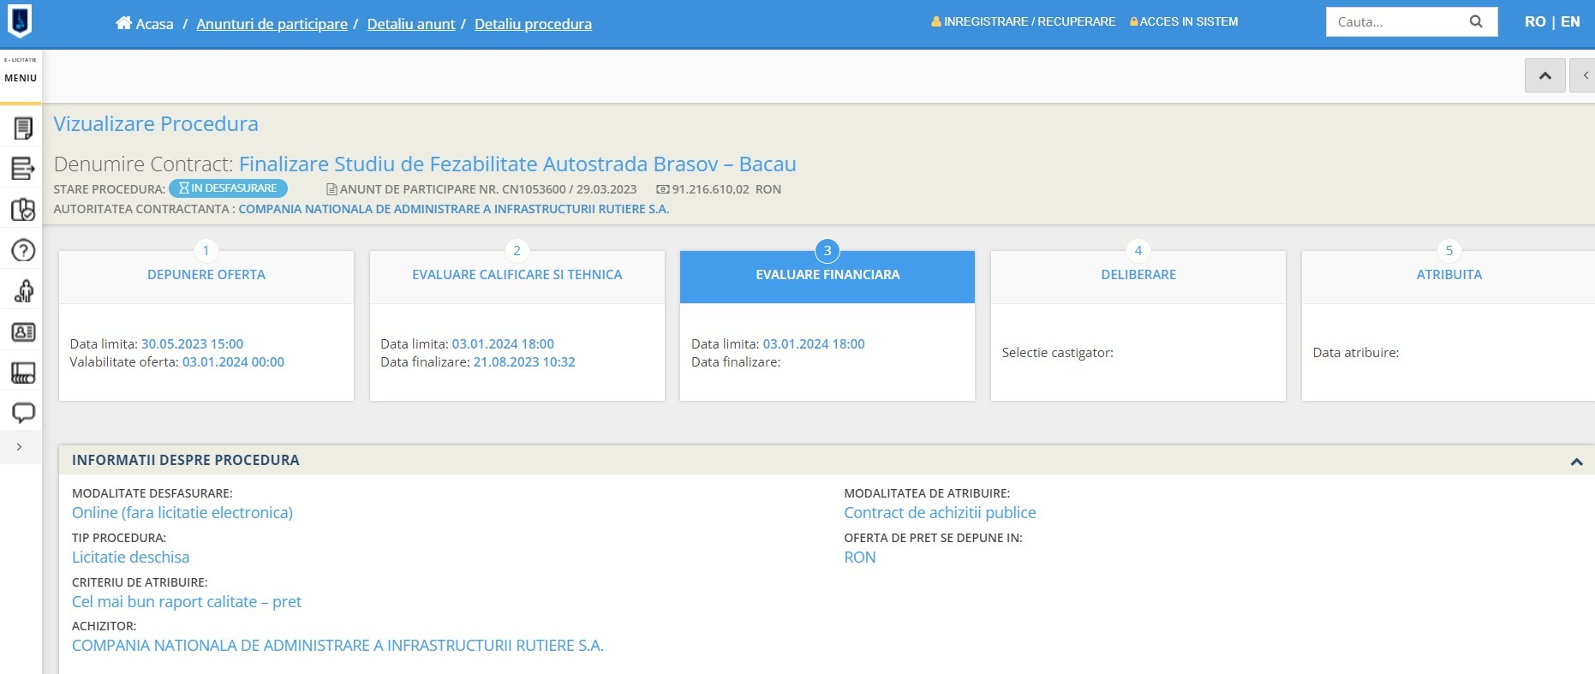
Task: Click step circle number 5
Action: pos(1449,251)
